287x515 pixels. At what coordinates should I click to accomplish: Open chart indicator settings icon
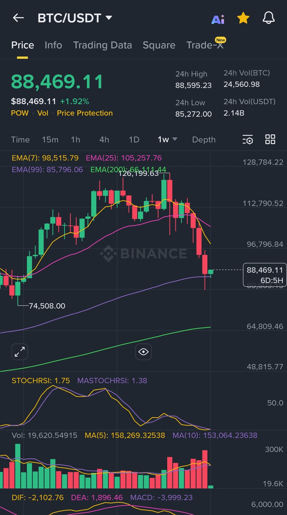(x=248, y=140)
